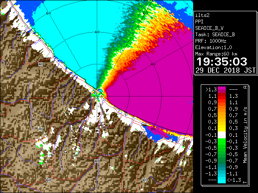Viewport: 258px width, 193px height.
Task: Click the 'Task: SEAICE_B' line
Action: 215,35
